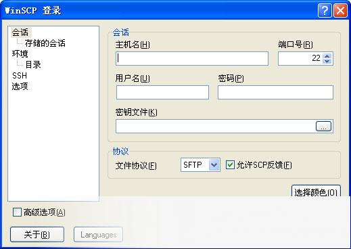Close the WinSCP login dialog

point(340,10)
